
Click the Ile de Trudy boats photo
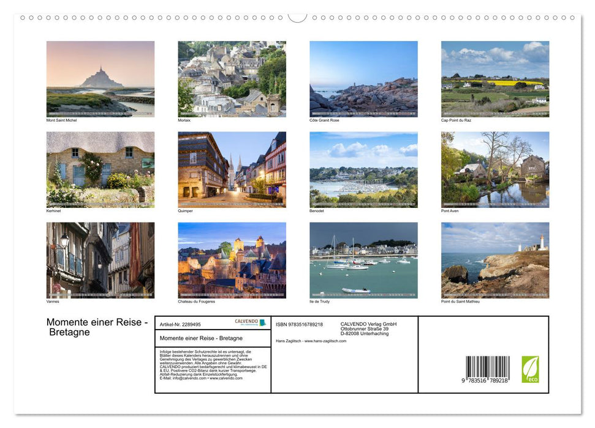(x=363, y=260)
